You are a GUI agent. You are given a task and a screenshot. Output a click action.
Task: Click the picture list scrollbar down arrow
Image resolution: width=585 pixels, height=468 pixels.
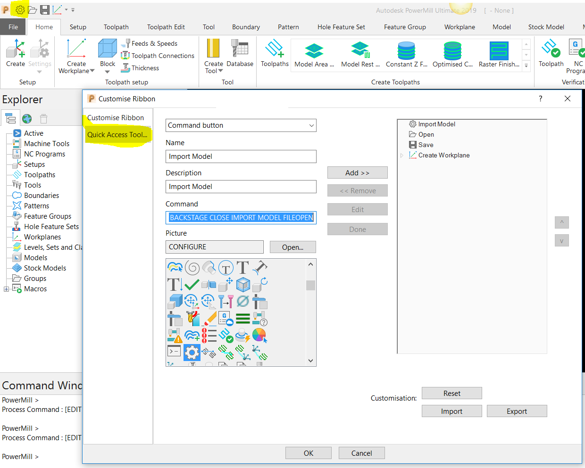pos(310,361)
